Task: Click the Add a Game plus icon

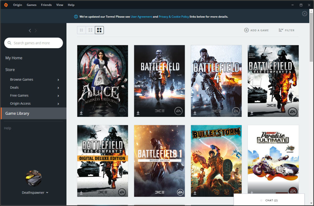Action: coord(246,30)
